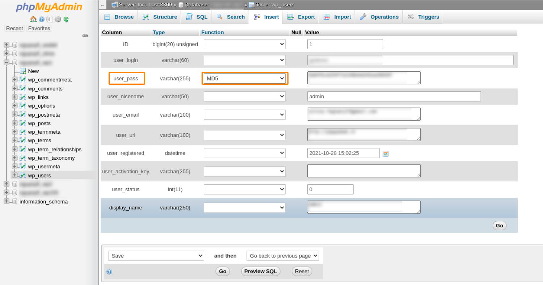Image resolution: width=543 pixels, height=285 pixels.
Task: Open the Function dropdown for user_status
Action: tap(245, 189)
